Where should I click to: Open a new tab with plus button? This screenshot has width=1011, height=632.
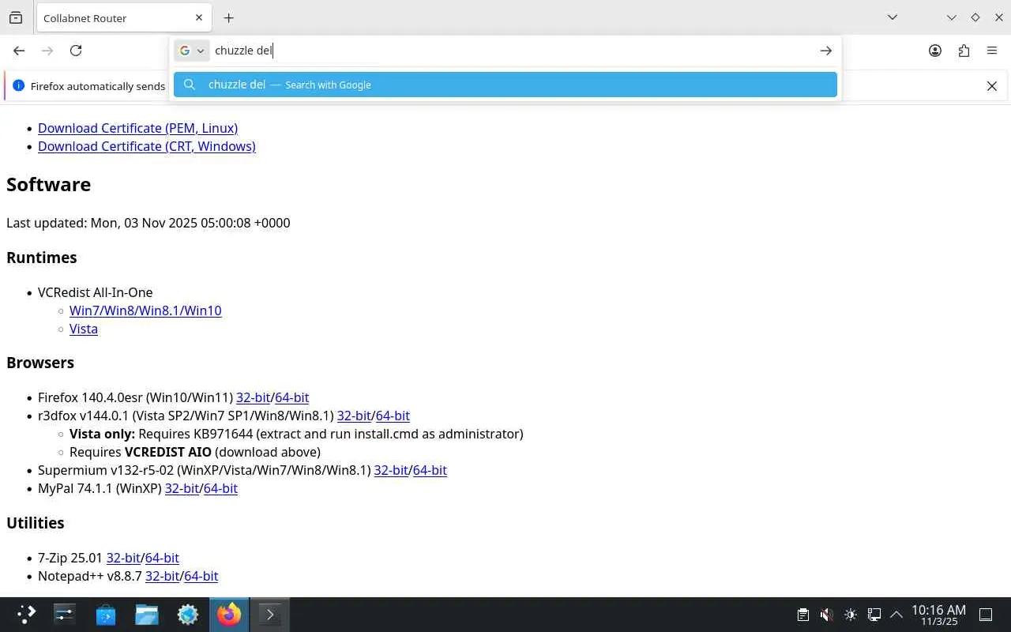coord(228,17)
